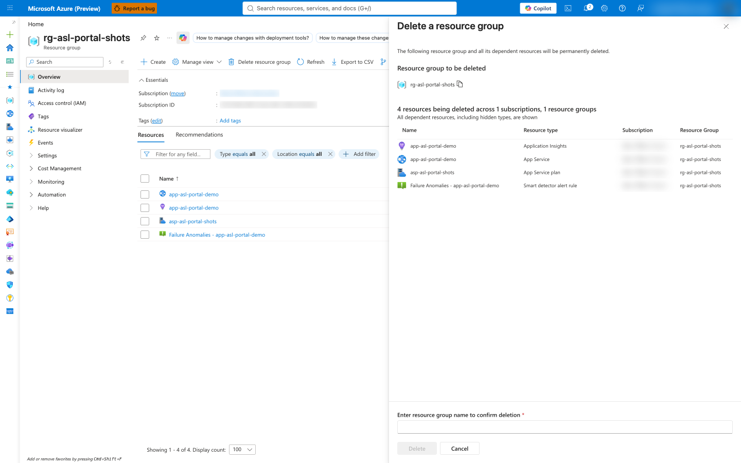Open Activity log in the side menu
The height and width of the screenshot is (463, 741).
[x=51, y=90]
